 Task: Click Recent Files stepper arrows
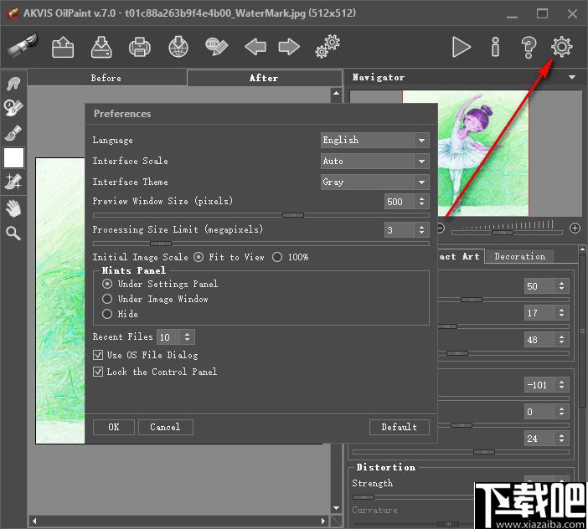point(187,336)
